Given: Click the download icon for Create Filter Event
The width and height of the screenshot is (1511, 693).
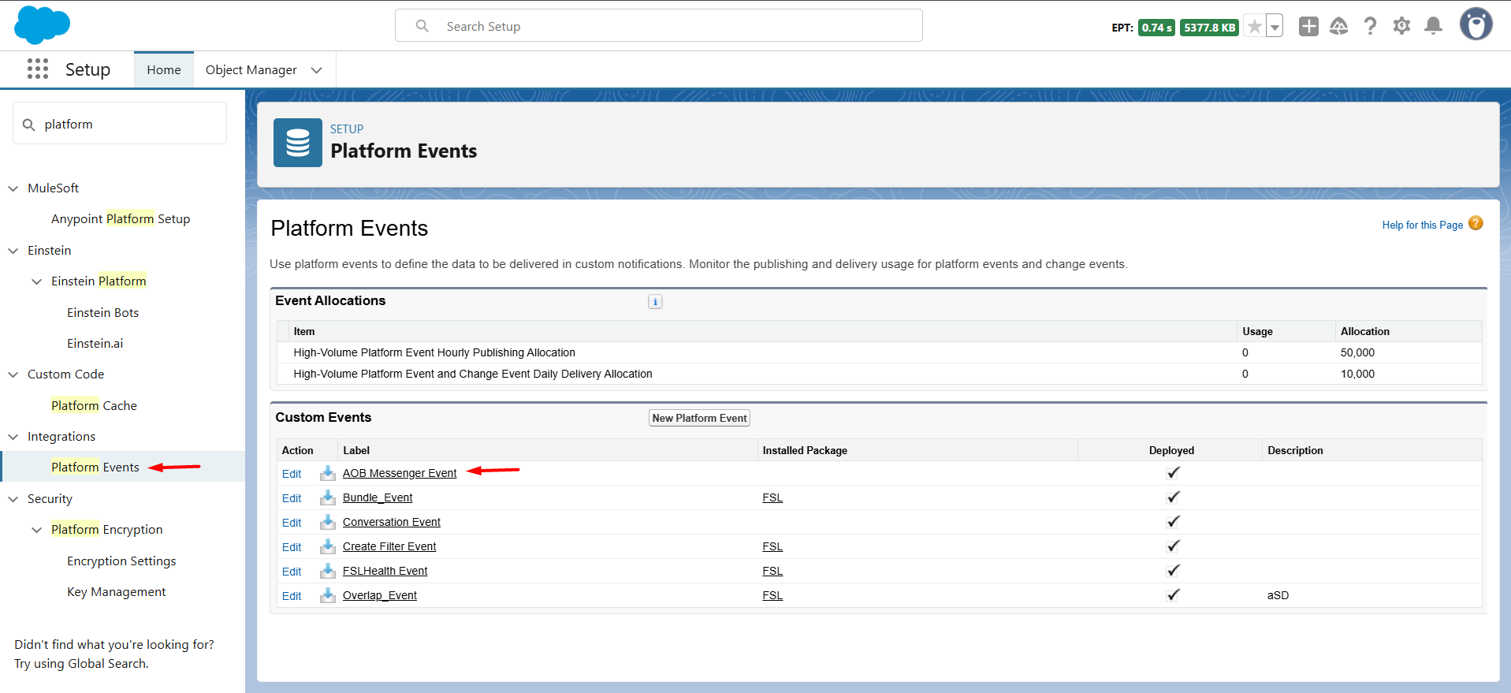Looking at the screenshot, I should 328,546.
